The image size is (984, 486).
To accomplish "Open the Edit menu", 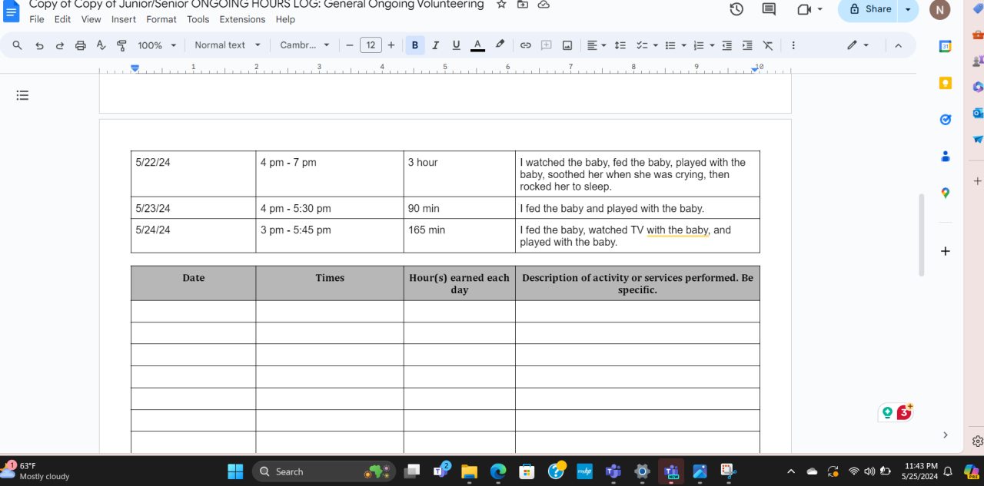I will pos(62,19).
